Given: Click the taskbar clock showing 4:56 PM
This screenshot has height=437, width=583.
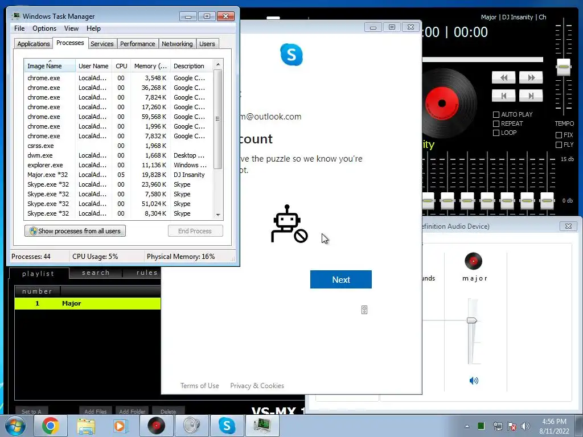Looking at the screenshot, I should point(554,426).
